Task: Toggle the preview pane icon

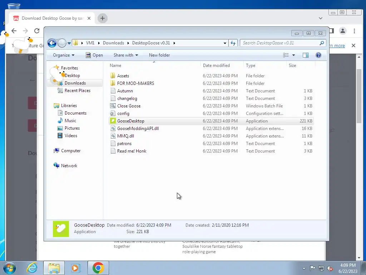Action: coord(306,55)
